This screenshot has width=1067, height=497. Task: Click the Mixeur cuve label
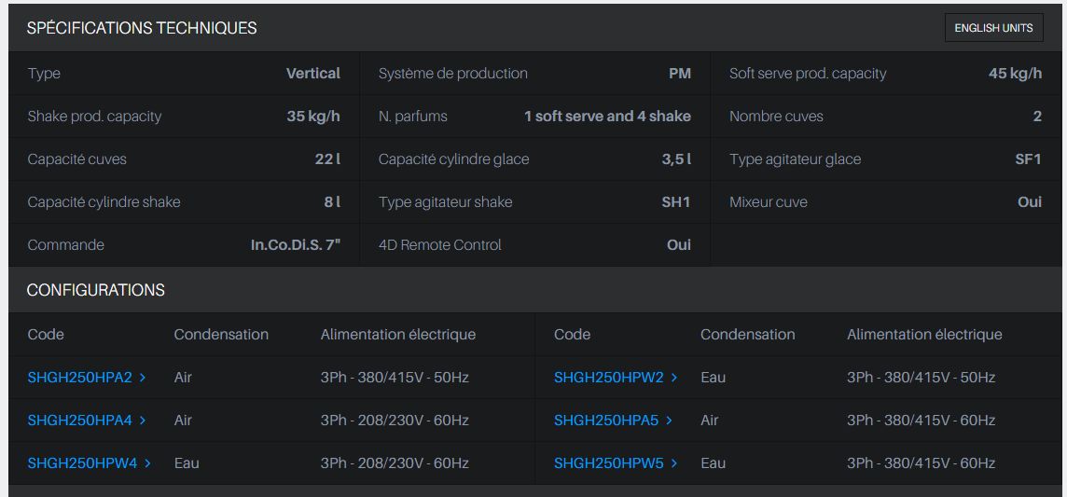pyautogui.click(x=768, y=202)
